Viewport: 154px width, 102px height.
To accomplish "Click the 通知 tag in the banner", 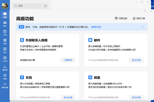I will coord(22,27).
